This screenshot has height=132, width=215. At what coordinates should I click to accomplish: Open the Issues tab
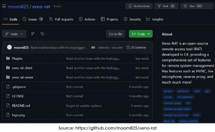pos(33,19)
